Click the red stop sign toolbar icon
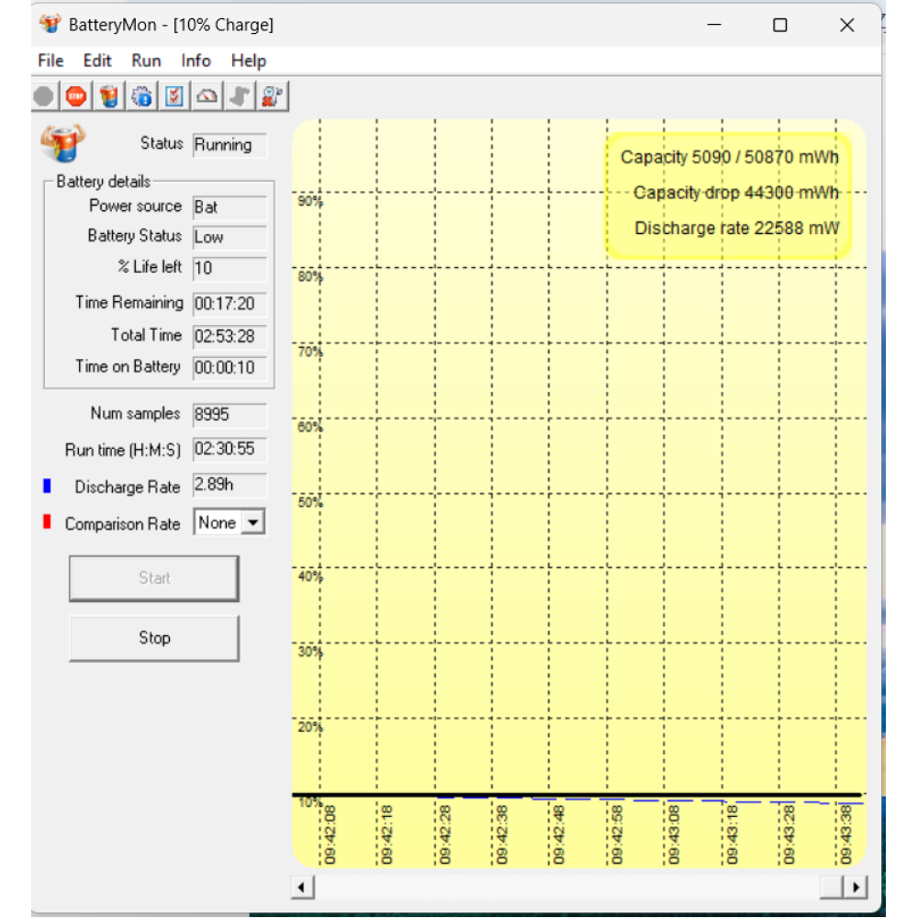The image size is (918, 918). pyautogui.click(x=76, y=96)
